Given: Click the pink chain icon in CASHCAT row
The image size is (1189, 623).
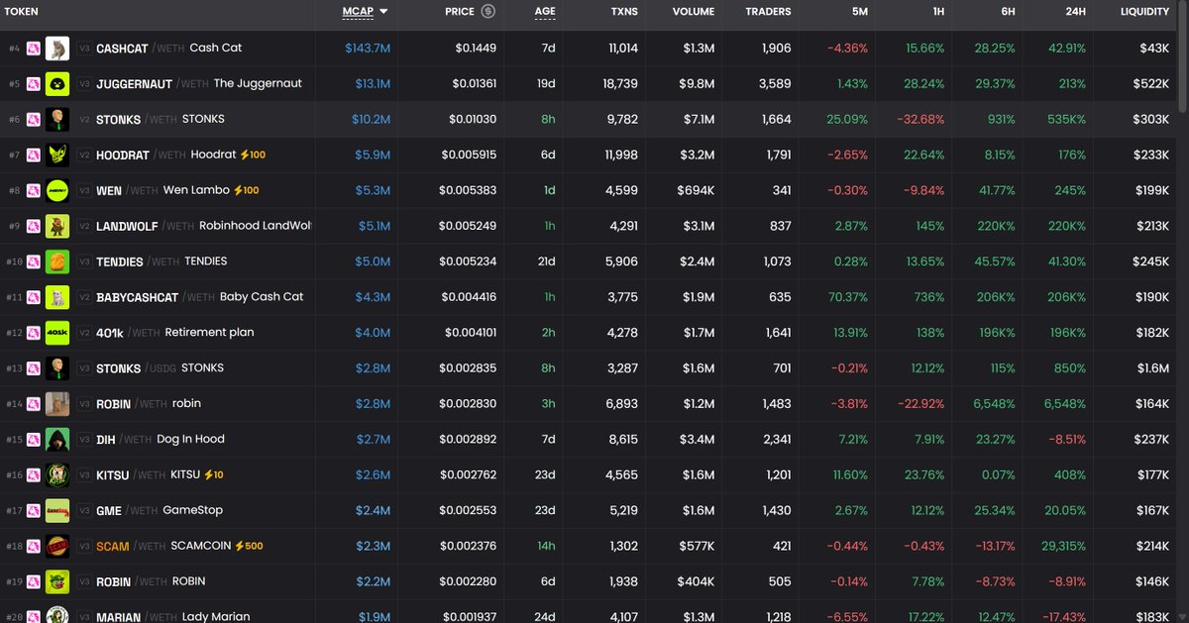Looking at the screenshot, I should [x=34, y=48].
